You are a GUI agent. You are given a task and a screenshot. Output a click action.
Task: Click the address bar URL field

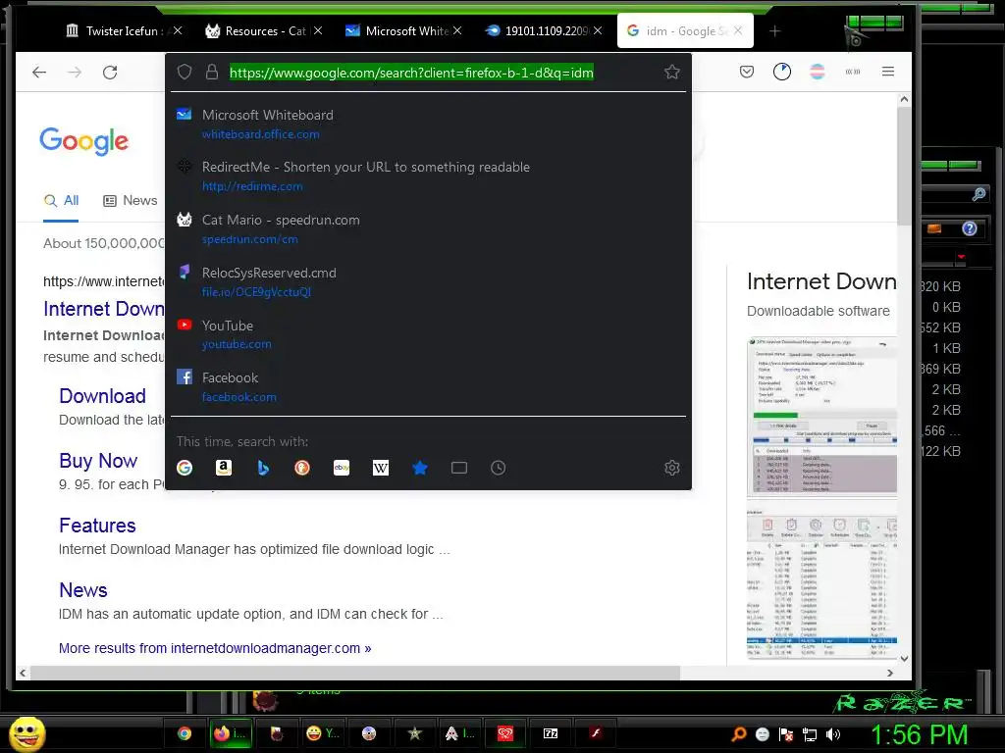coord(411,73)
